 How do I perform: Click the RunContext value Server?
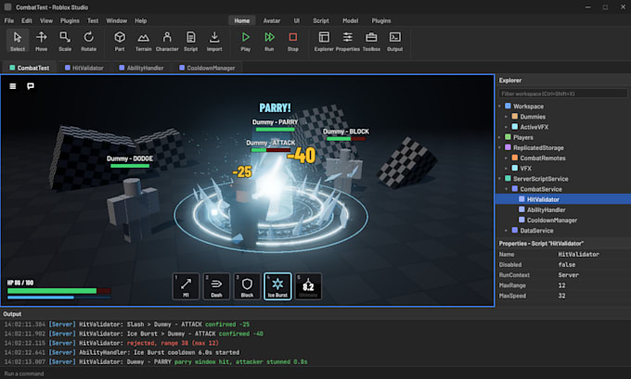568,275
